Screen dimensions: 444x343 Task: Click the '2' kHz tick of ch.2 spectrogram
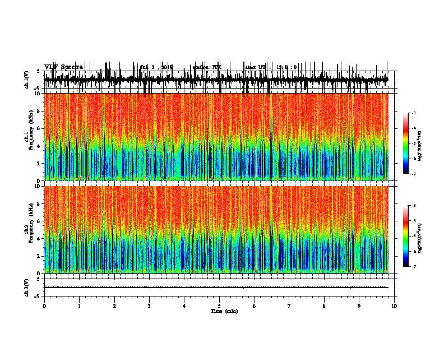point(39,256)
